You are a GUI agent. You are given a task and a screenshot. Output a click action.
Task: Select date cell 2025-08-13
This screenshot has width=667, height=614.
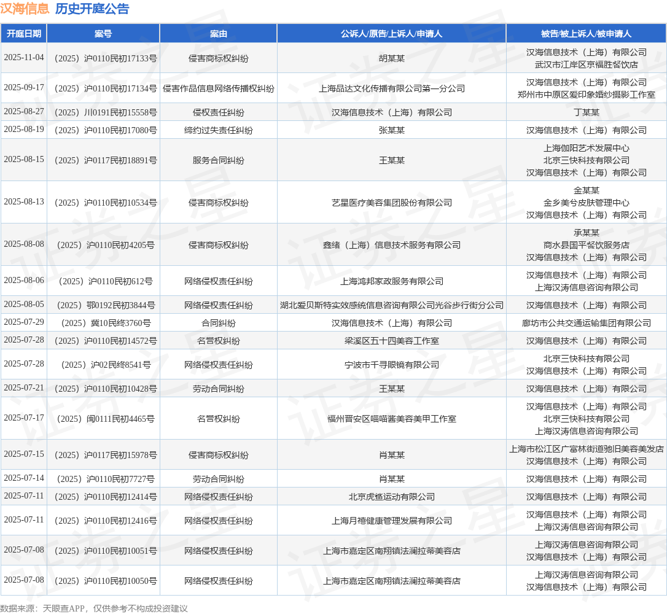24,201
